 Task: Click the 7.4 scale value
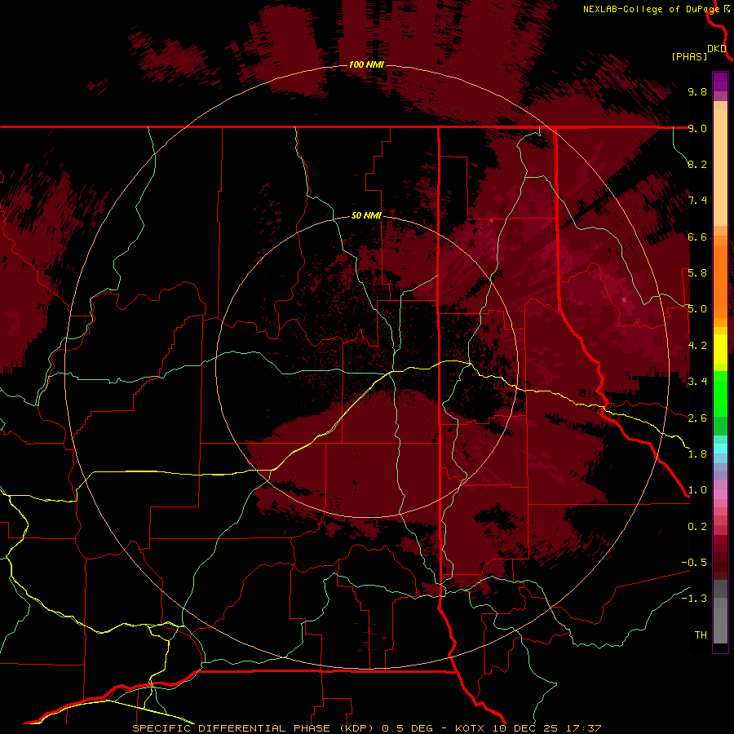pos(697,201)
